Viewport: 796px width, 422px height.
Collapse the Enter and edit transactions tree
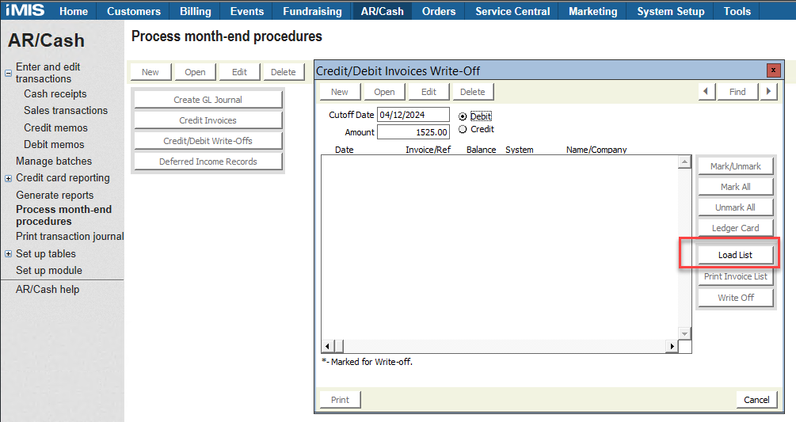pos(8,73)
